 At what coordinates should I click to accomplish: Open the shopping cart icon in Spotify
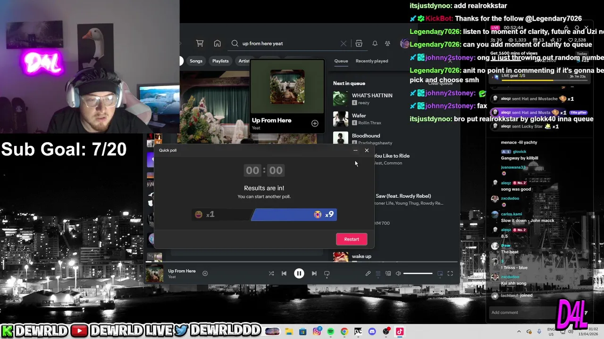(200, 43)
